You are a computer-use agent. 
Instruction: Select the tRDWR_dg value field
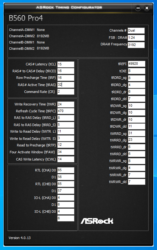click(137, 113)
